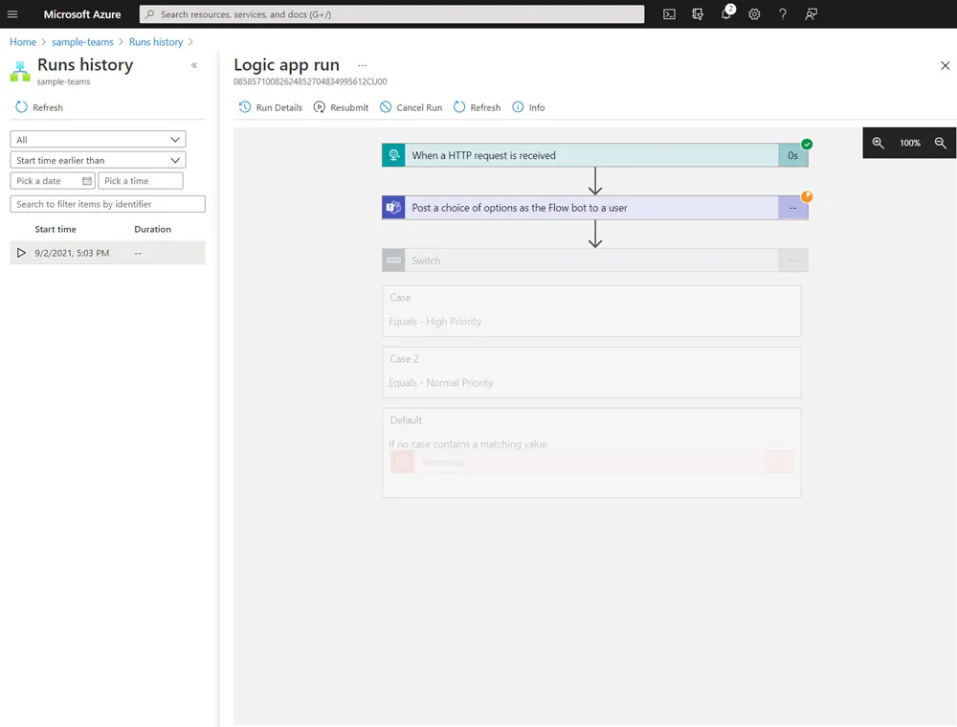Expand the Switch action
The image size is (957, 727).
pos(594,261)
